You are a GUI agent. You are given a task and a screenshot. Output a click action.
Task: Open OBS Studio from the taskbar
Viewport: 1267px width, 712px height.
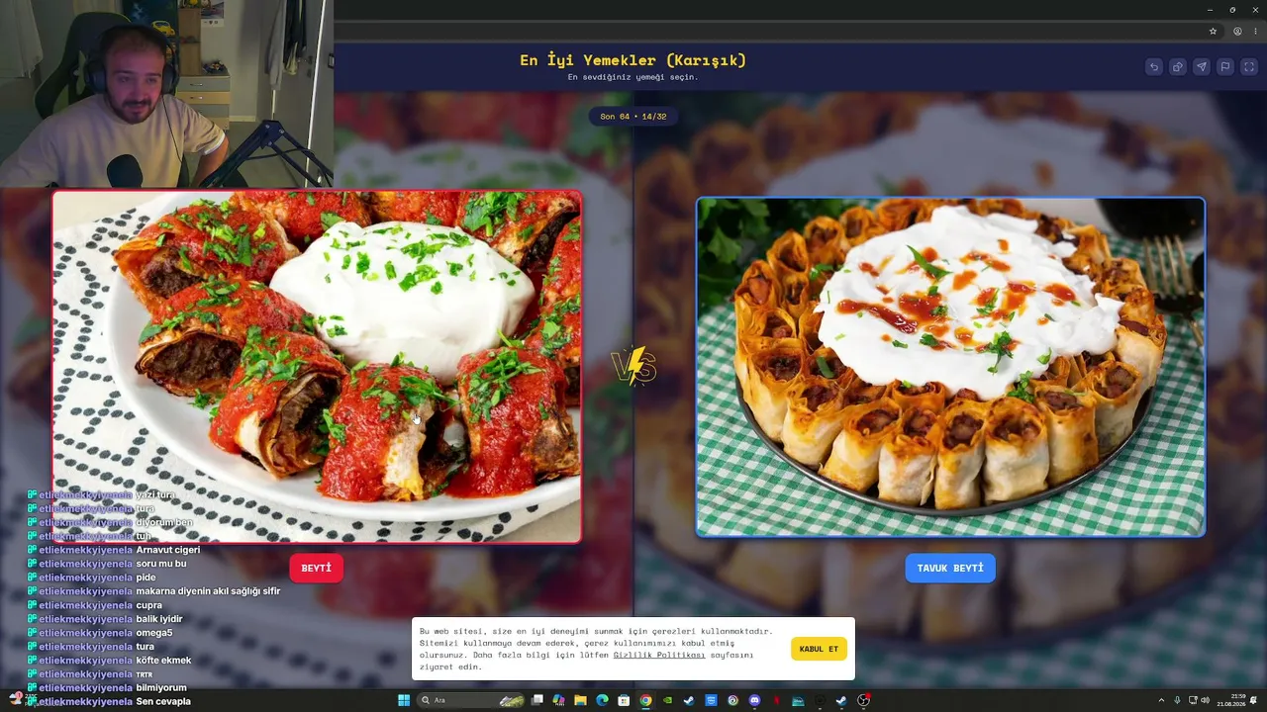tap(863, 700)
